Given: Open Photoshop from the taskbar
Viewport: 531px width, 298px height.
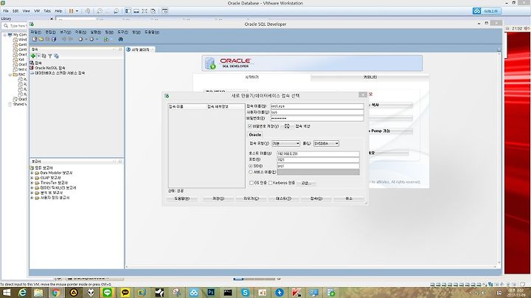Looking at the screenshot, I should tap(211, 293).
